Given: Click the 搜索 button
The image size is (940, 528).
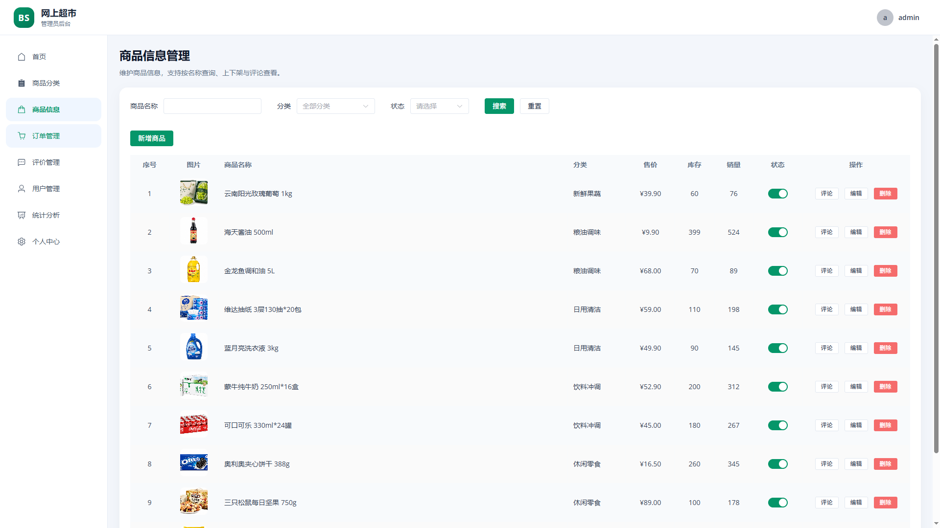Looking at the screenshot, I should pyautogui.click(x=499, y=106).
